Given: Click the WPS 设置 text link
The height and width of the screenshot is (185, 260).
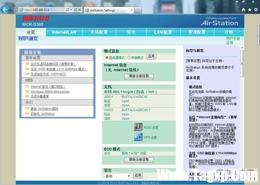Looking at the screenshot, I should [150, 138].
